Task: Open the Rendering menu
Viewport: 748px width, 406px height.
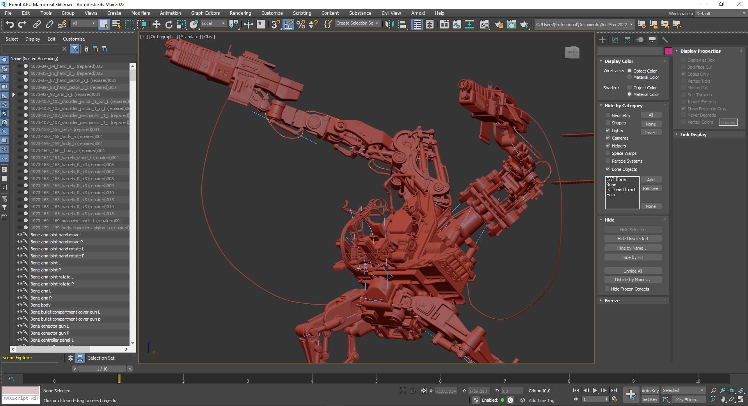Action: 240,13
